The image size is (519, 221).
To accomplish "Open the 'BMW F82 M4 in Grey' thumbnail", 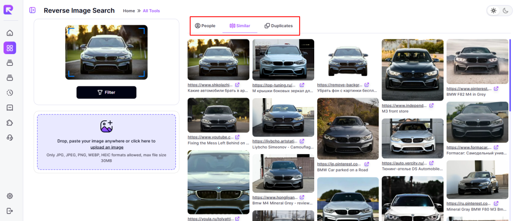I will click(x=477, y=61).
